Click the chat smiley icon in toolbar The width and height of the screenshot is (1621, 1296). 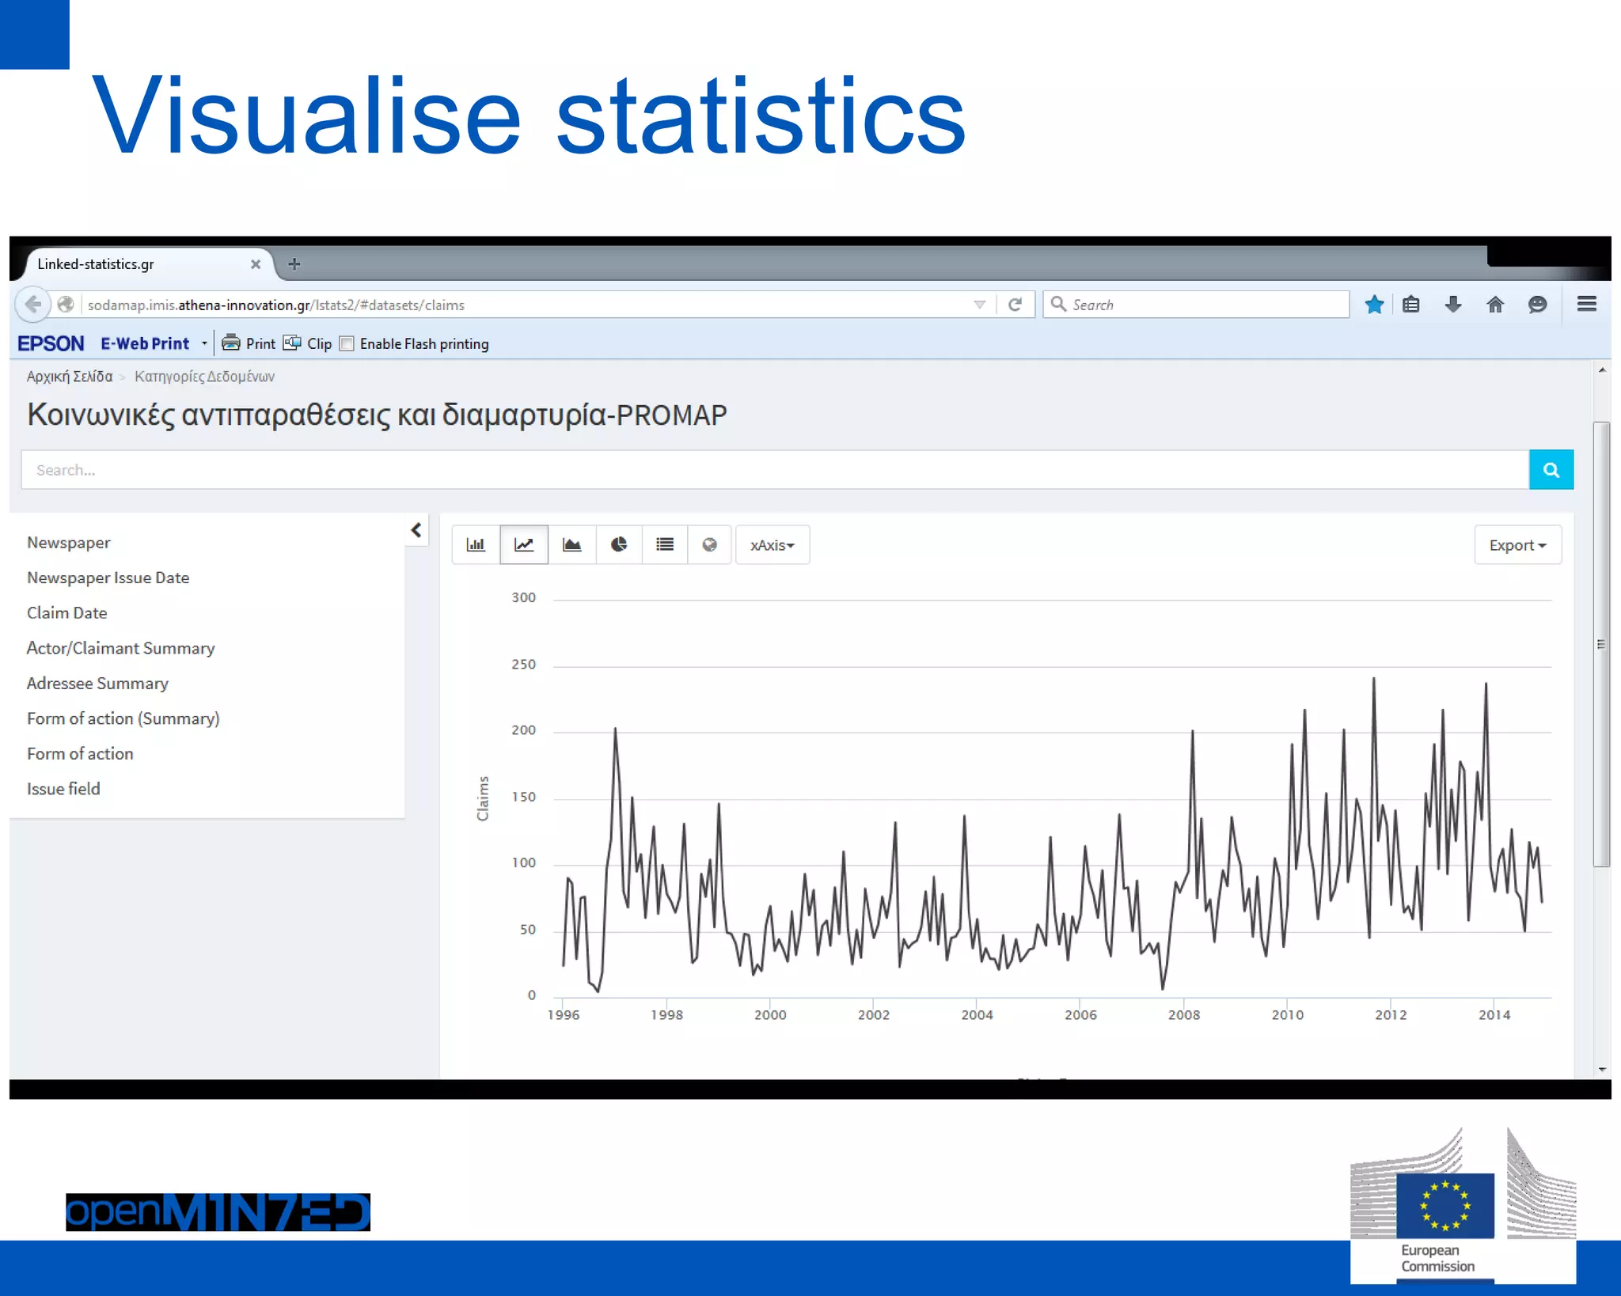[x=1537, y=305]
